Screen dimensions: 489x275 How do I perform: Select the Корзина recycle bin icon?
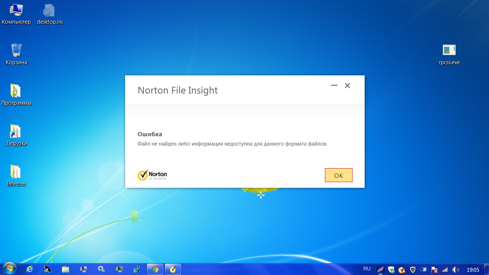pos(16,54)
